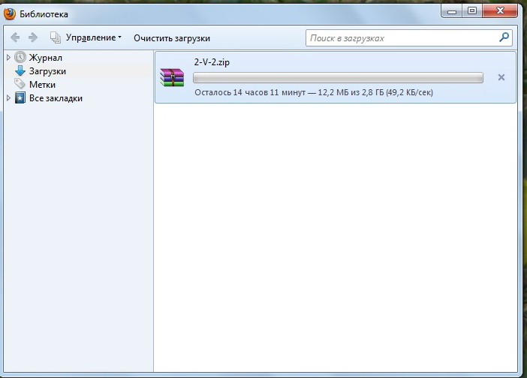This screenshot has height=378, width=527.
Task: Maximize the Библиотека window
Action: 472,11
